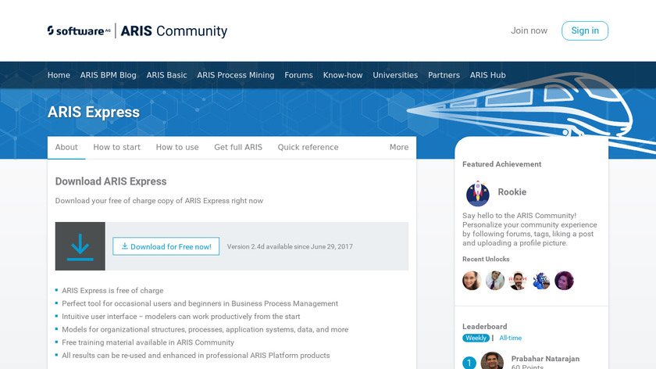Open Prabahar Natarajan's profile
Viewport: 656px width, 369px height.
pyautogui.click(x=545, y=359)
